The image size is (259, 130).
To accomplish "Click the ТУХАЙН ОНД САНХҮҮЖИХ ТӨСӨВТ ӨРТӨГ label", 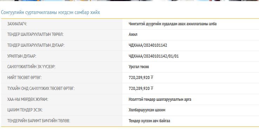I will click(x=41, y=89).
